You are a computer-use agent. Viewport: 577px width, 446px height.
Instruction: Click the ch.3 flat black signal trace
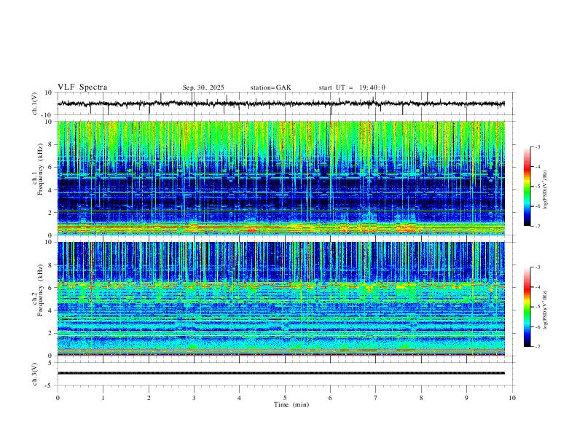pos(280,373)
